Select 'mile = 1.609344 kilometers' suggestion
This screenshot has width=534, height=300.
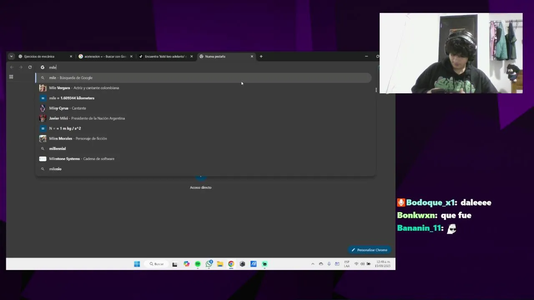(x=204, y=98)
